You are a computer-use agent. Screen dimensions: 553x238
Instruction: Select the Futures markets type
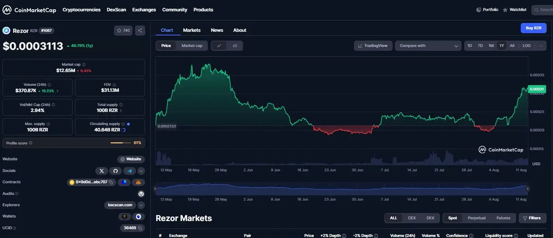pos(503,218)
